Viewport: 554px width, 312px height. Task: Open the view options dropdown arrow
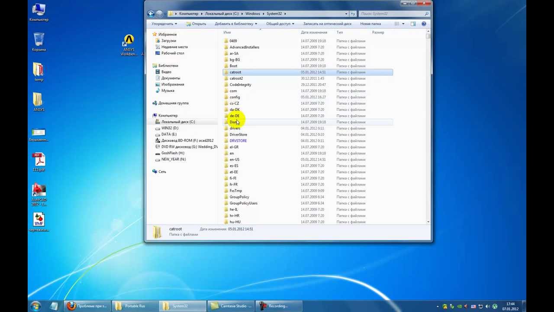pos(403,24)
